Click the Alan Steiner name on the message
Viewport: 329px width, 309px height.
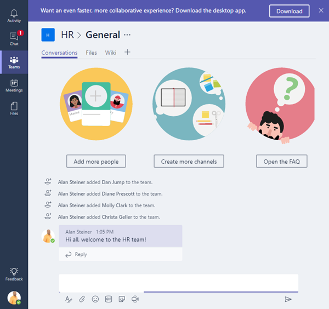78,232
